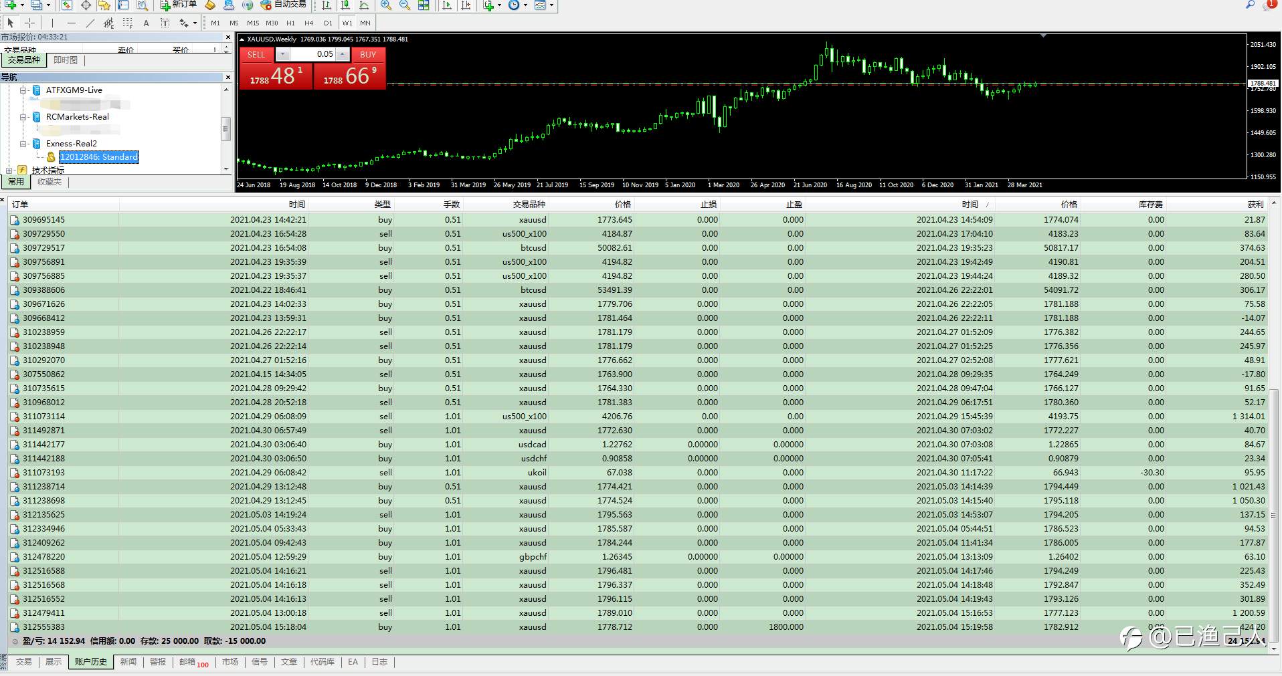Enable chart auto scroll

coord(447,5)
